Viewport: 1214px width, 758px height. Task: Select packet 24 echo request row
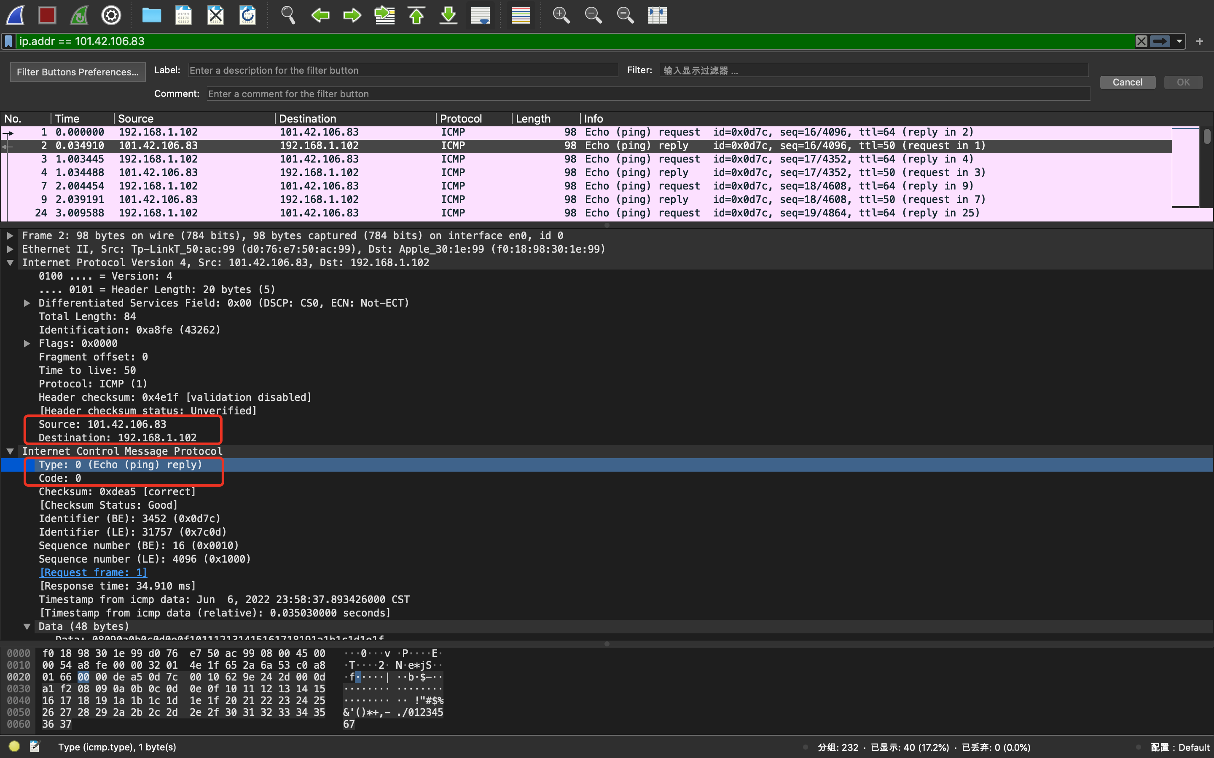586,213
